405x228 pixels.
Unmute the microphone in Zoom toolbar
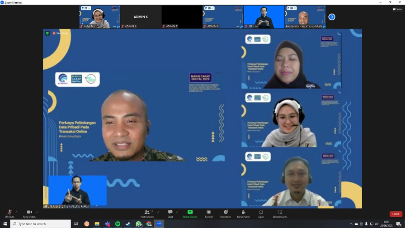9,213
